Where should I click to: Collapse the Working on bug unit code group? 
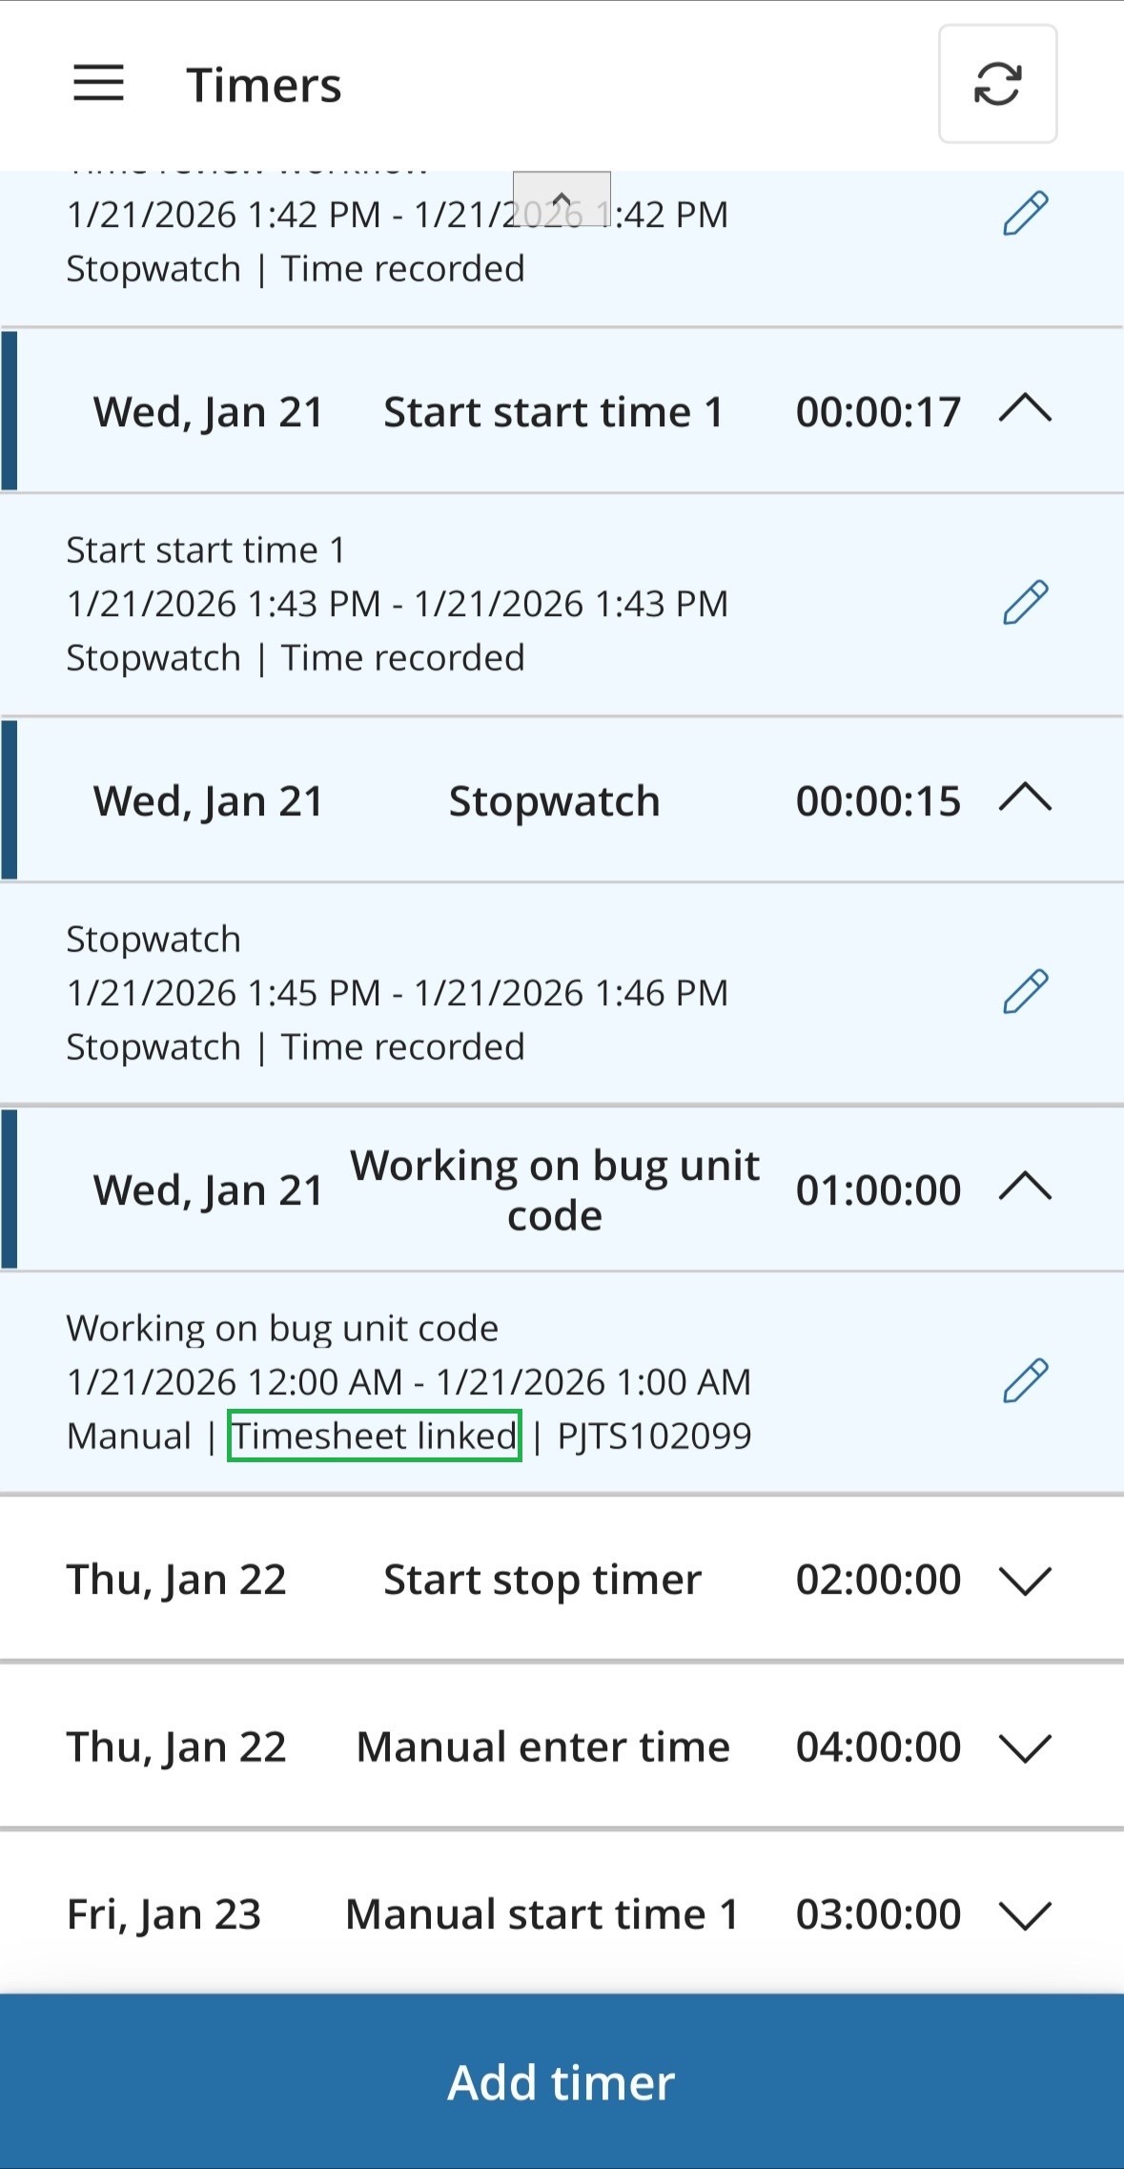[1025, 1188]
